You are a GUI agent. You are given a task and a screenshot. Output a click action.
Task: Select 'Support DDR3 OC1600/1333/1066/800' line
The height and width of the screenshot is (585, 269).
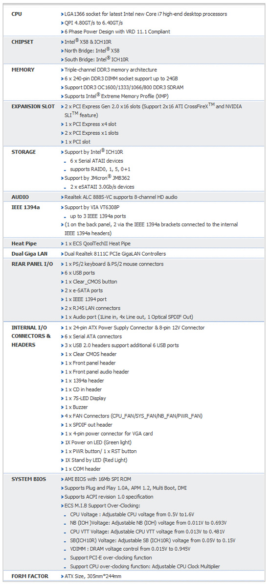tap(124, 88)
